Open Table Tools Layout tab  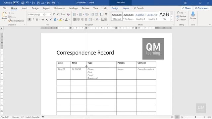(126, 8)
